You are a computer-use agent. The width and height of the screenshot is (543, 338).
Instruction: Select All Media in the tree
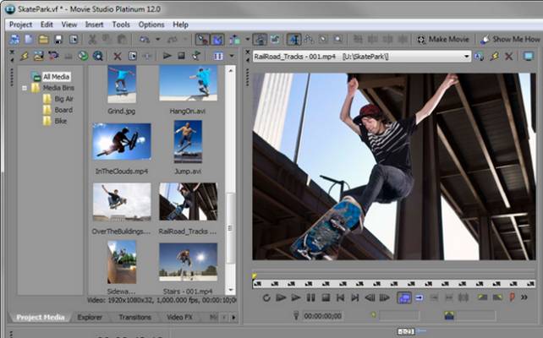(x=57, y=76)
